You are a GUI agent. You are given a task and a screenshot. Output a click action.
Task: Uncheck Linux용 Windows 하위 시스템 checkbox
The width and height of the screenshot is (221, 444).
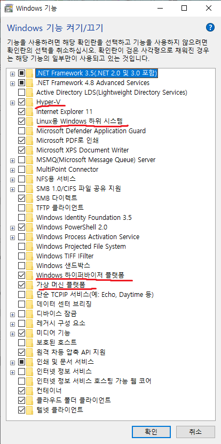[x=21, y=121]
